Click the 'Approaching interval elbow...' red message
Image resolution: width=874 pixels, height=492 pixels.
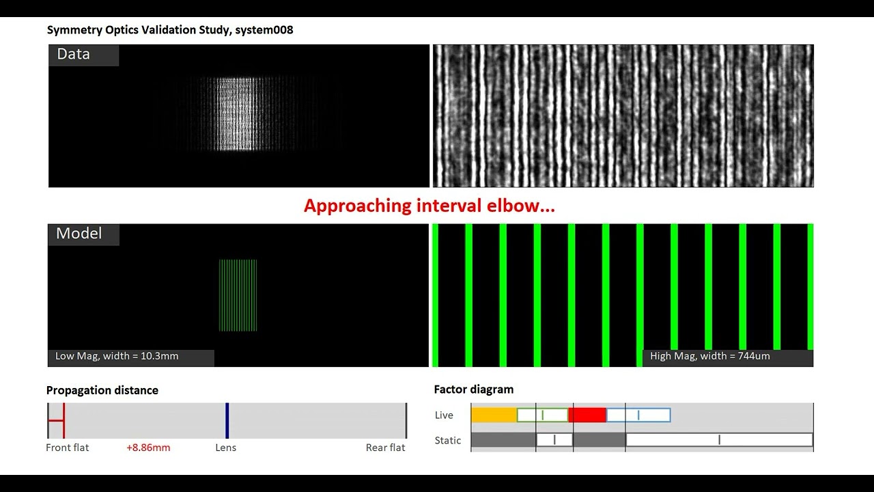click(x=429, y=206)
